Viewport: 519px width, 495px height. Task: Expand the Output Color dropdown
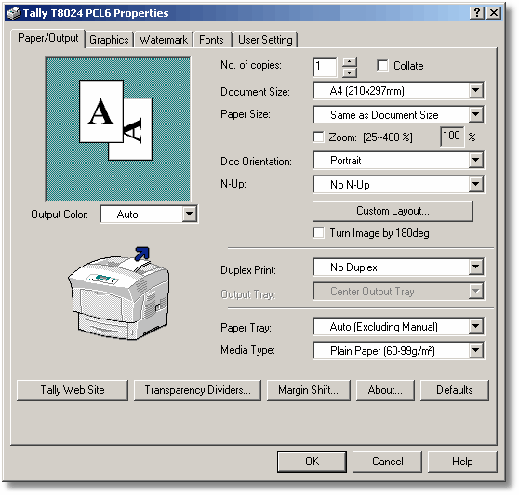(149, 215)
